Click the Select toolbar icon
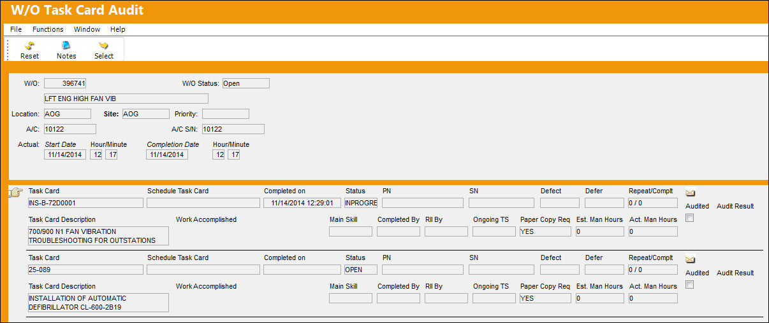769x323 pixels. point(103,50)
